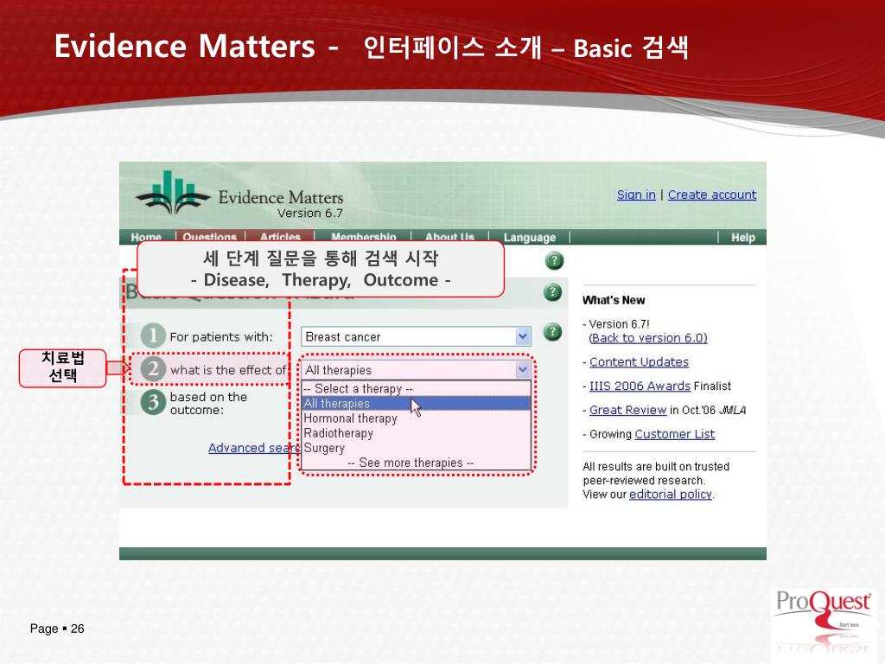This screenshot has height=664, width=885.
Task: Choose Hormonal therapy option
Action: [x=416, y=418]
